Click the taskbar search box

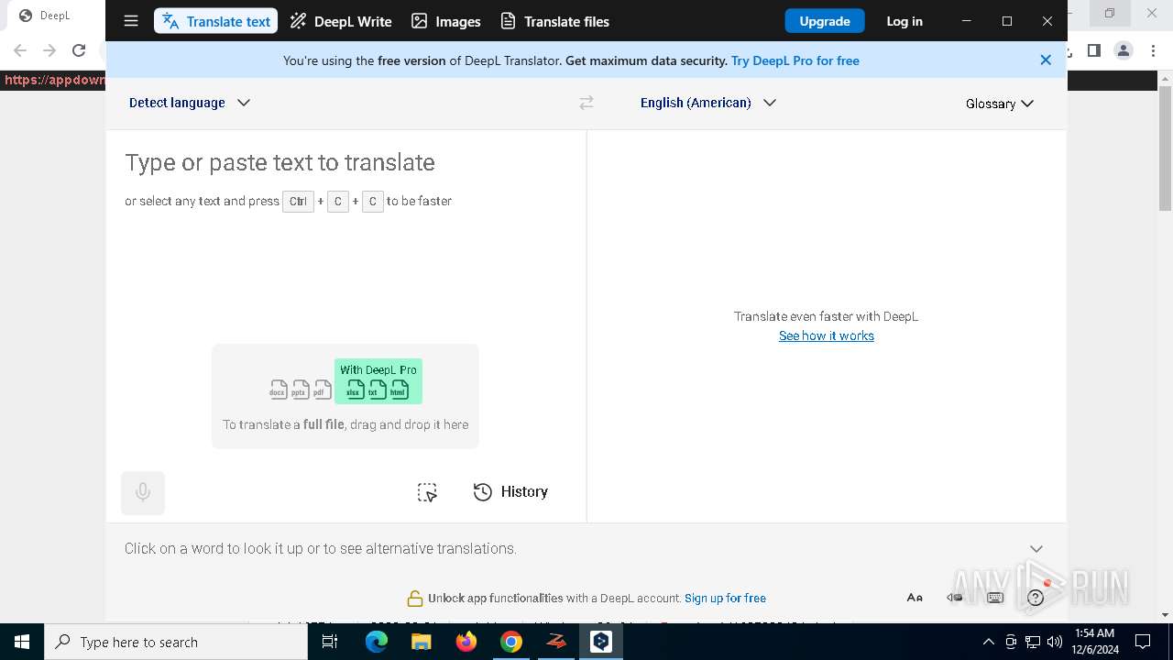pos(176,642)
